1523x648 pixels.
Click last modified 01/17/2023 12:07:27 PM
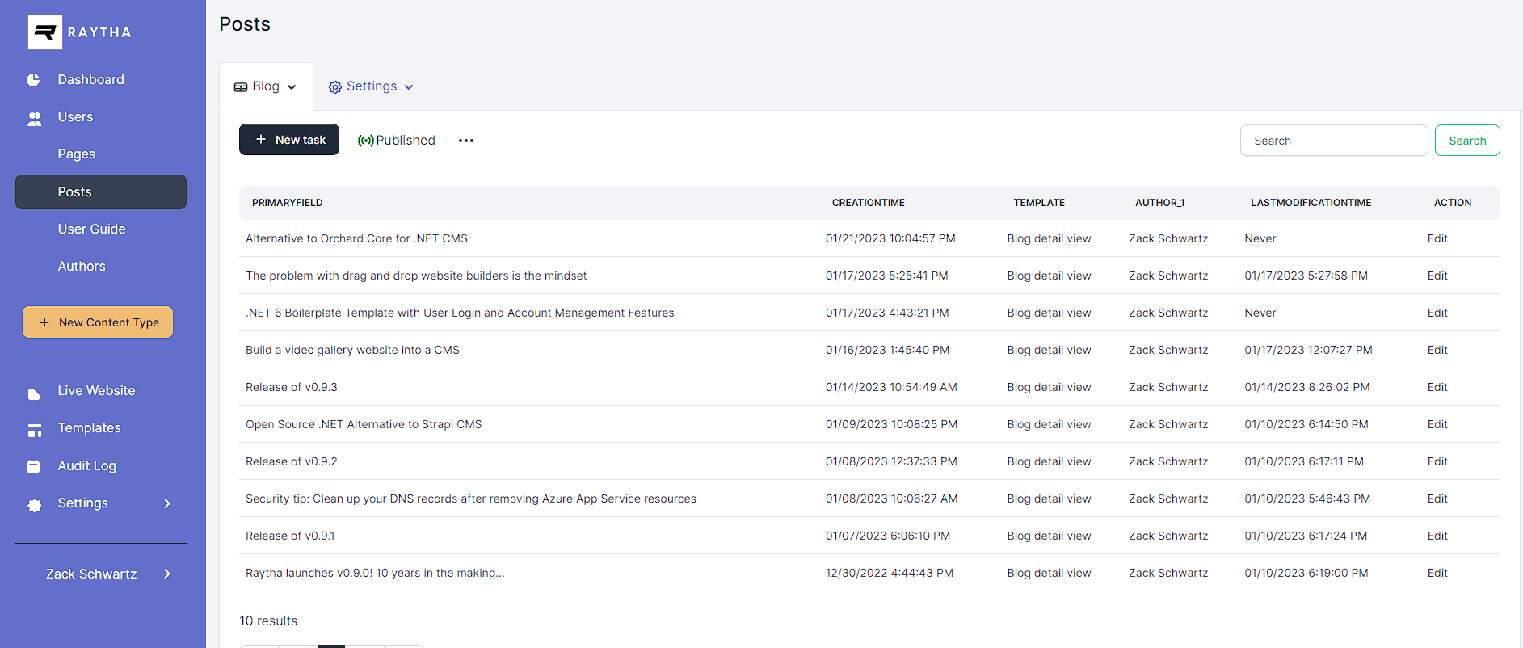tap(1308, 351)
